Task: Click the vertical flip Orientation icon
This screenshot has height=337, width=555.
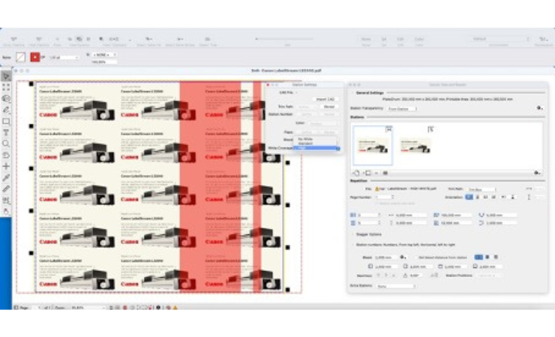Action: [512, 197]
